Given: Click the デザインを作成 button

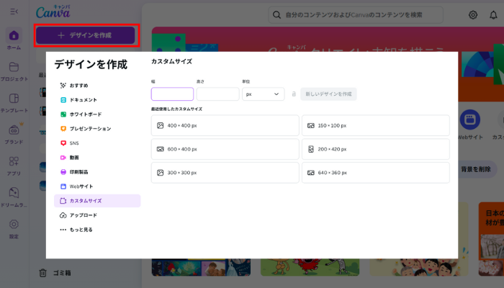Looking at the screenshot, I should (86, 35).
